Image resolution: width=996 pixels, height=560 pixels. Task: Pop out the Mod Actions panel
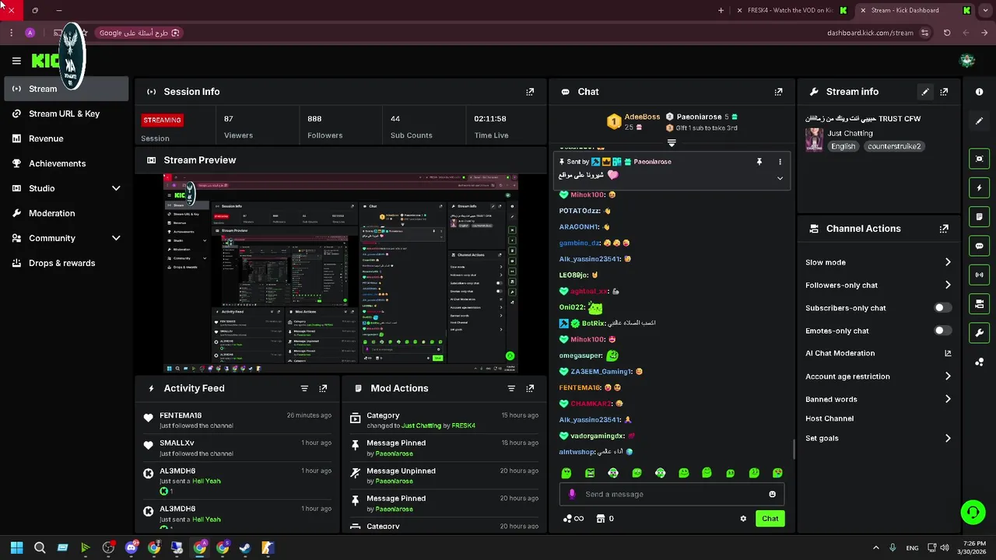pyautogui.click(x=530, y=388)
